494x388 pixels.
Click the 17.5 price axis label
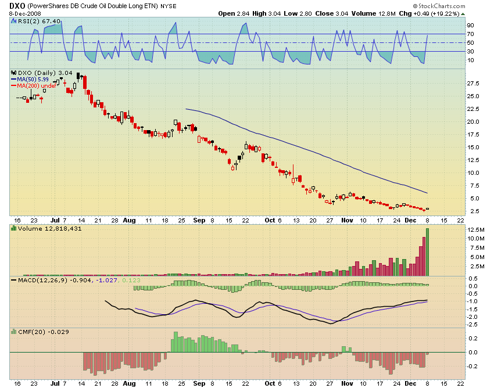coord(473,135)
